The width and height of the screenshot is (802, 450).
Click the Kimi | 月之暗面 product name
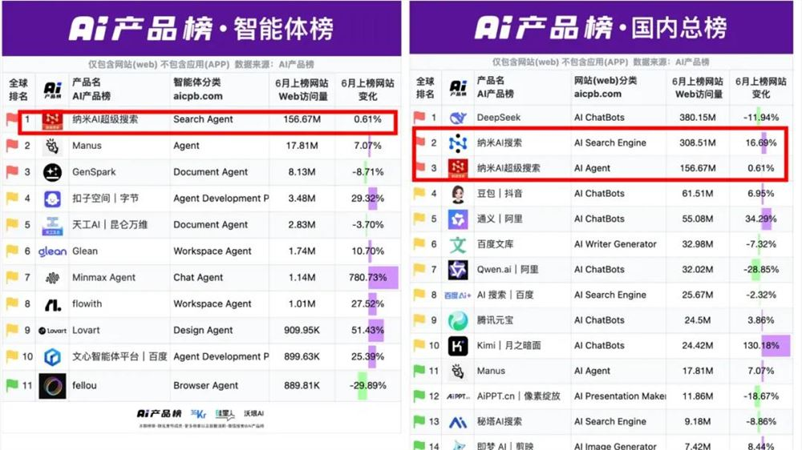[x=508, y=346]
